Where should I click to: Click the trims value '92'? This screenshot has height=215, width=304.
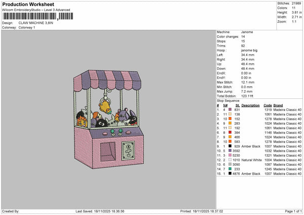tap(243, 46)
